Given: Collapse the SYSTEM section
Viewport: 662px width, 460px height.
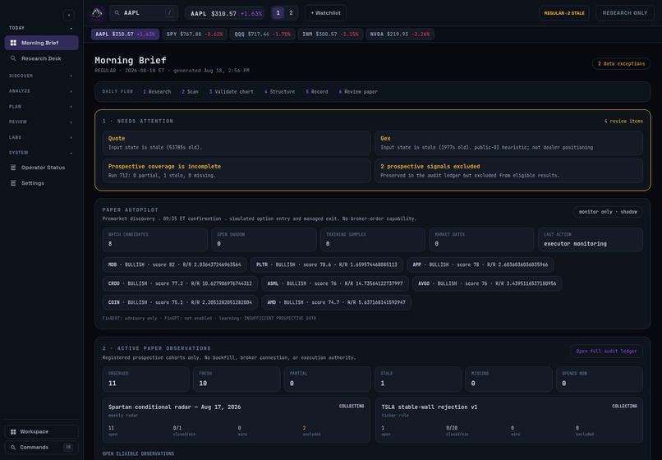Looking at the screenshot, I should (x=41, y=153).
